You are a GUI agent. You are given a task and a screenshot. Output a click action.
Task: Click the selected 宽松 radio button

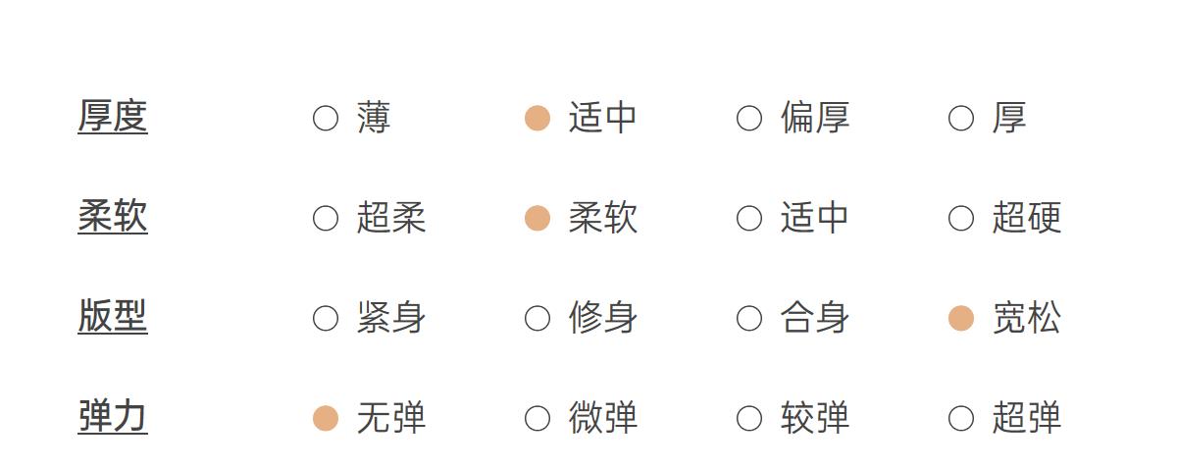coord(961,319)
